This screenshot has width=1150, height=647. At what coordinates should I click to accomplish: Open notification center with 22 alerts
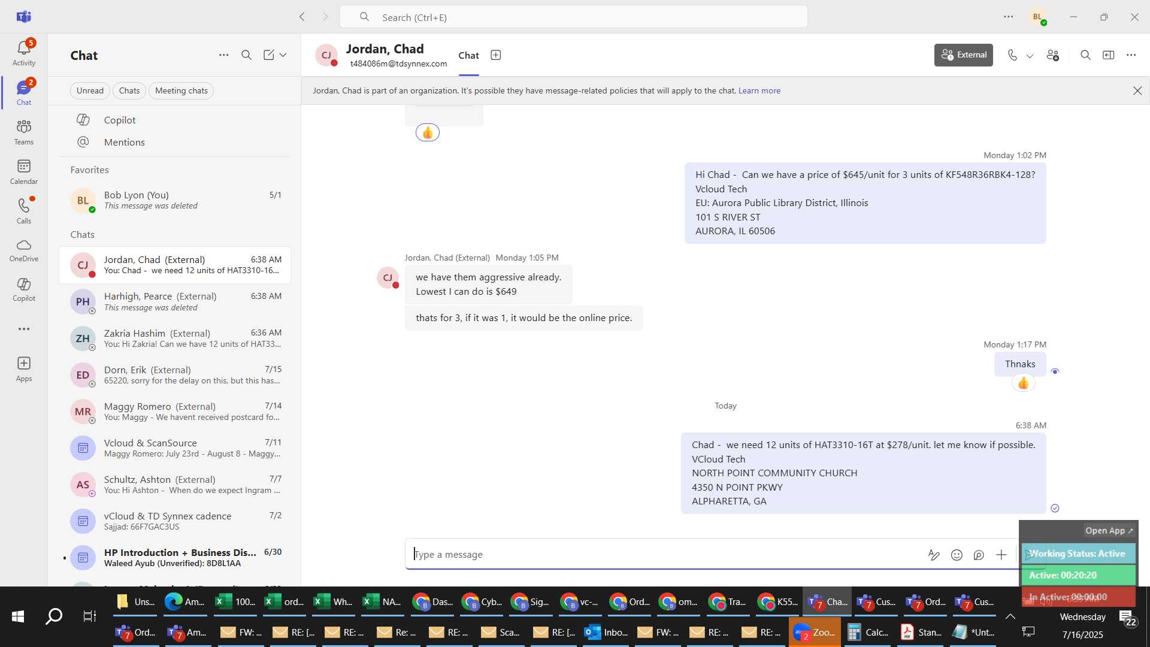tap(1128, 619)
